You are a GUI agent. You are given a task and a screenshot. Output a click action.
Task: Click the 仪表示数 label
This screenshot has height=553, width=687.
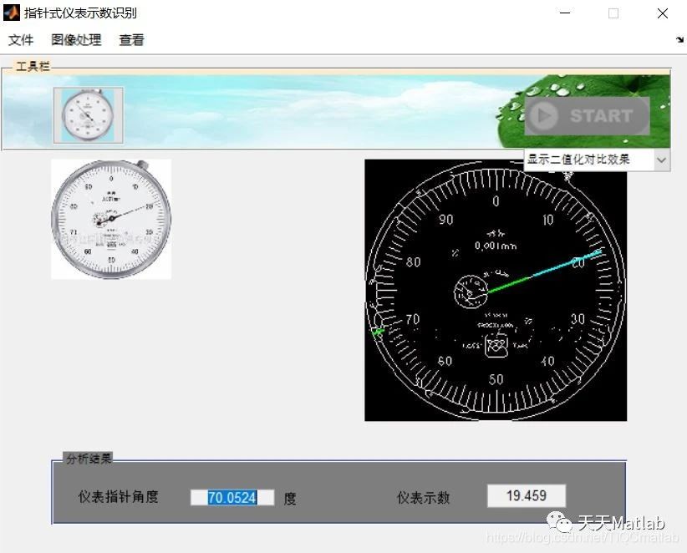click(x=423, y=497)
